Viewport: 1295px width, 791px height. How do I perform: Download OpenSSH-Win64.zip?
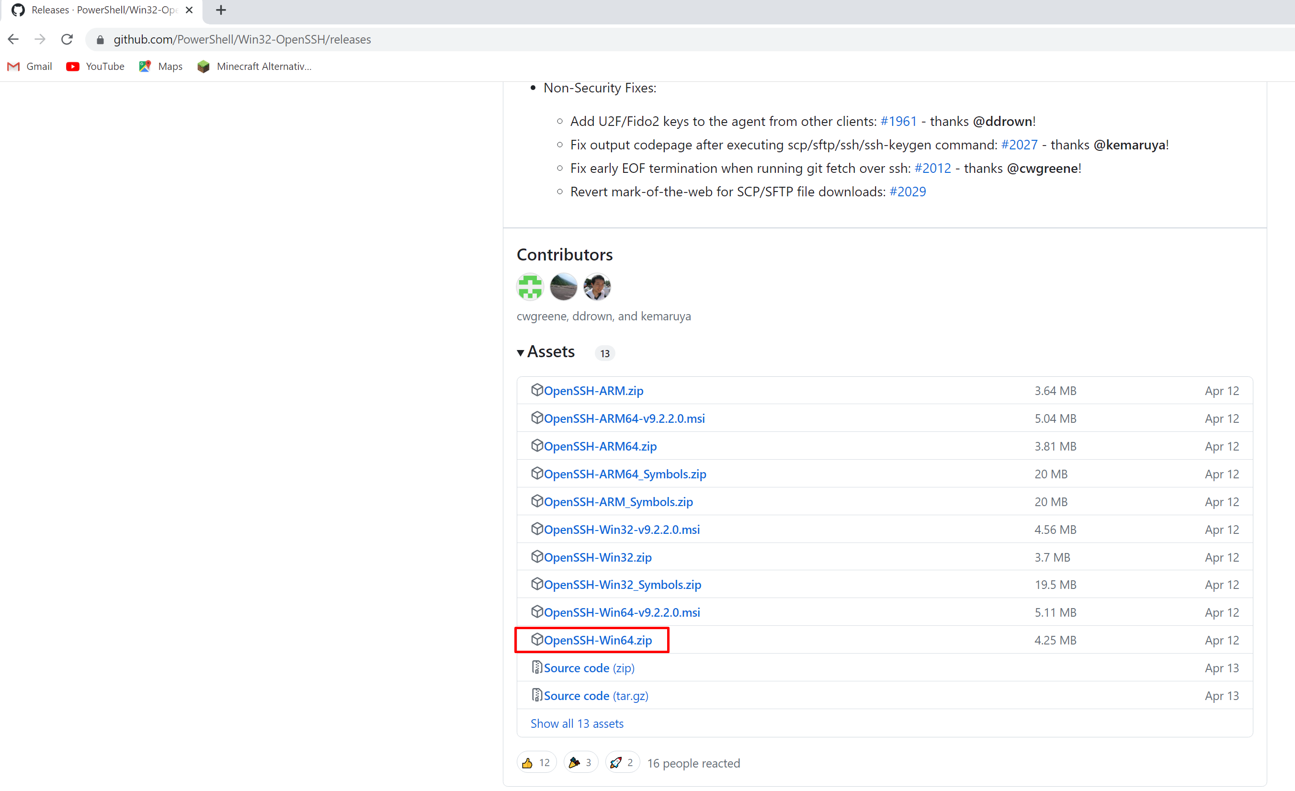coord(598,640)
